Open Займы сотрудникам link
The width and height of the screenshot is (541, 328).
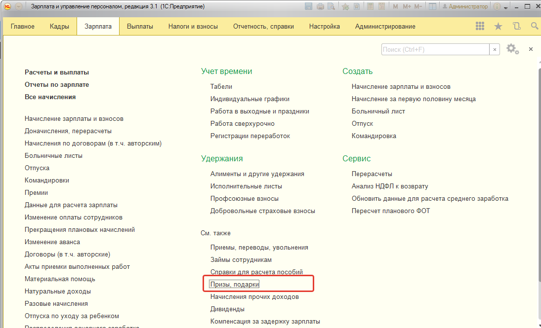(241, 260)
